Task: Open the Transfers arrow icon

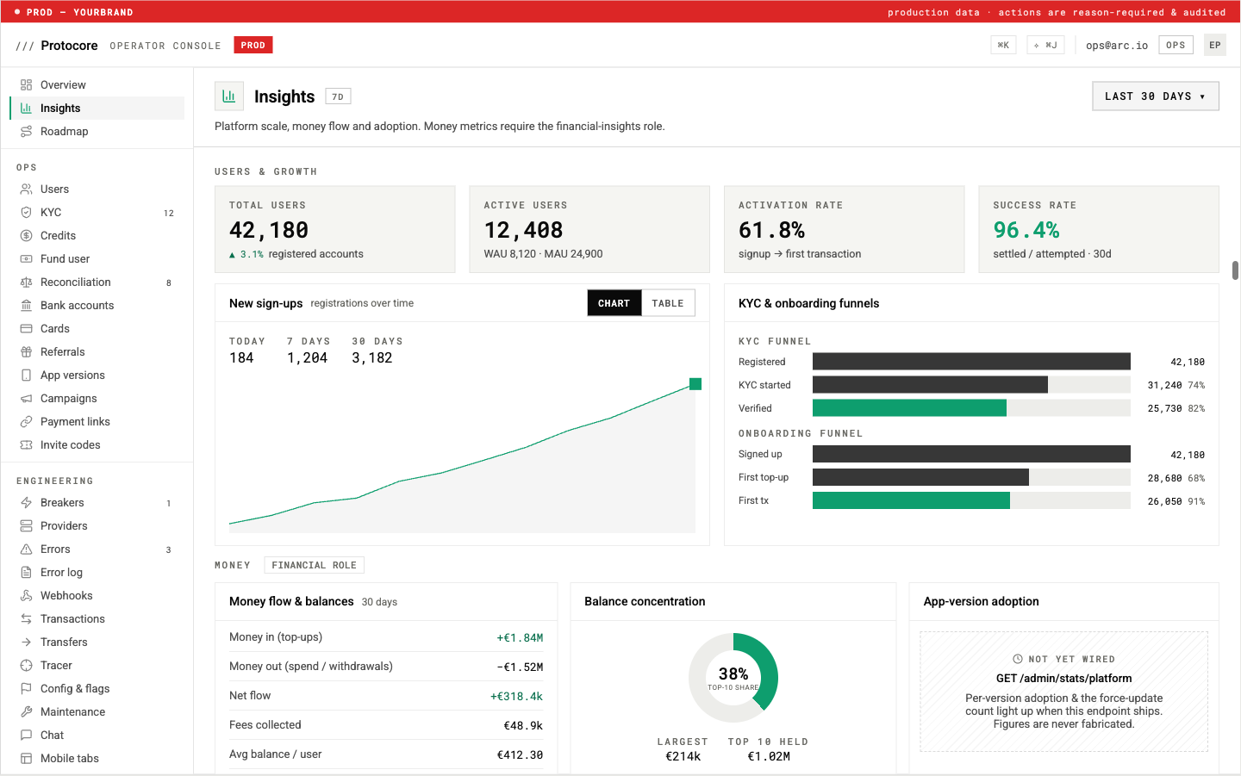Action: [x=26, y=643]
